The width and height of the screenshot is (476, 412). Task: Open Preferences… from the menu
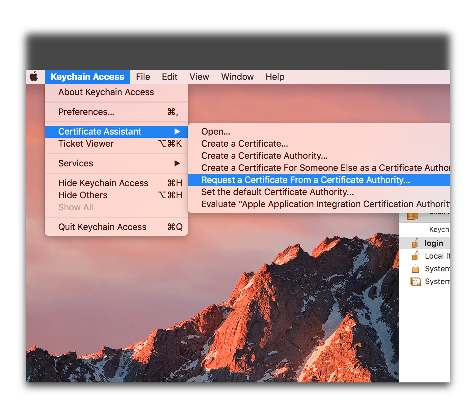click(x=86, y=112)
